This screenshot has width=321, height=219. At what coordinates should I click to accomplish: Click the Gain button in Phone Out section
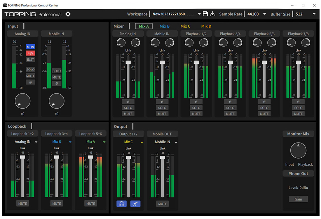298,199
